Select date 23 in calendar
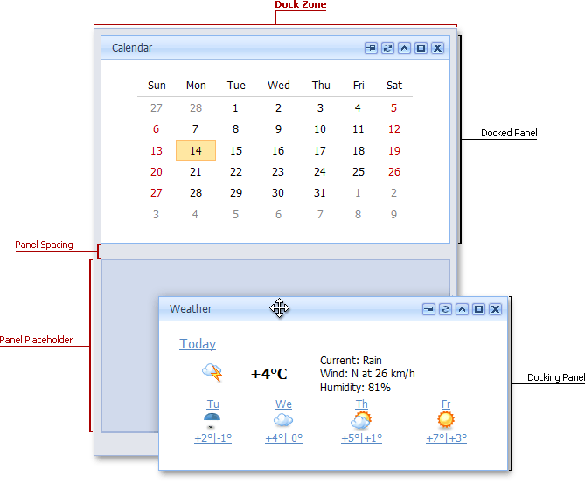 pos(278,171)
